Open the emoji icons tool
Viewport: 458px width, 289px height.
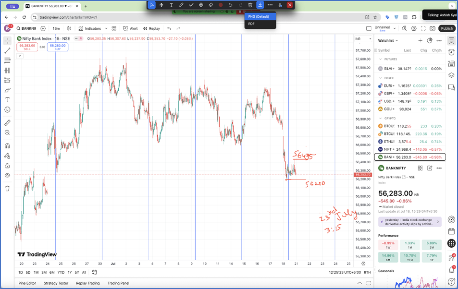point(7,110)
